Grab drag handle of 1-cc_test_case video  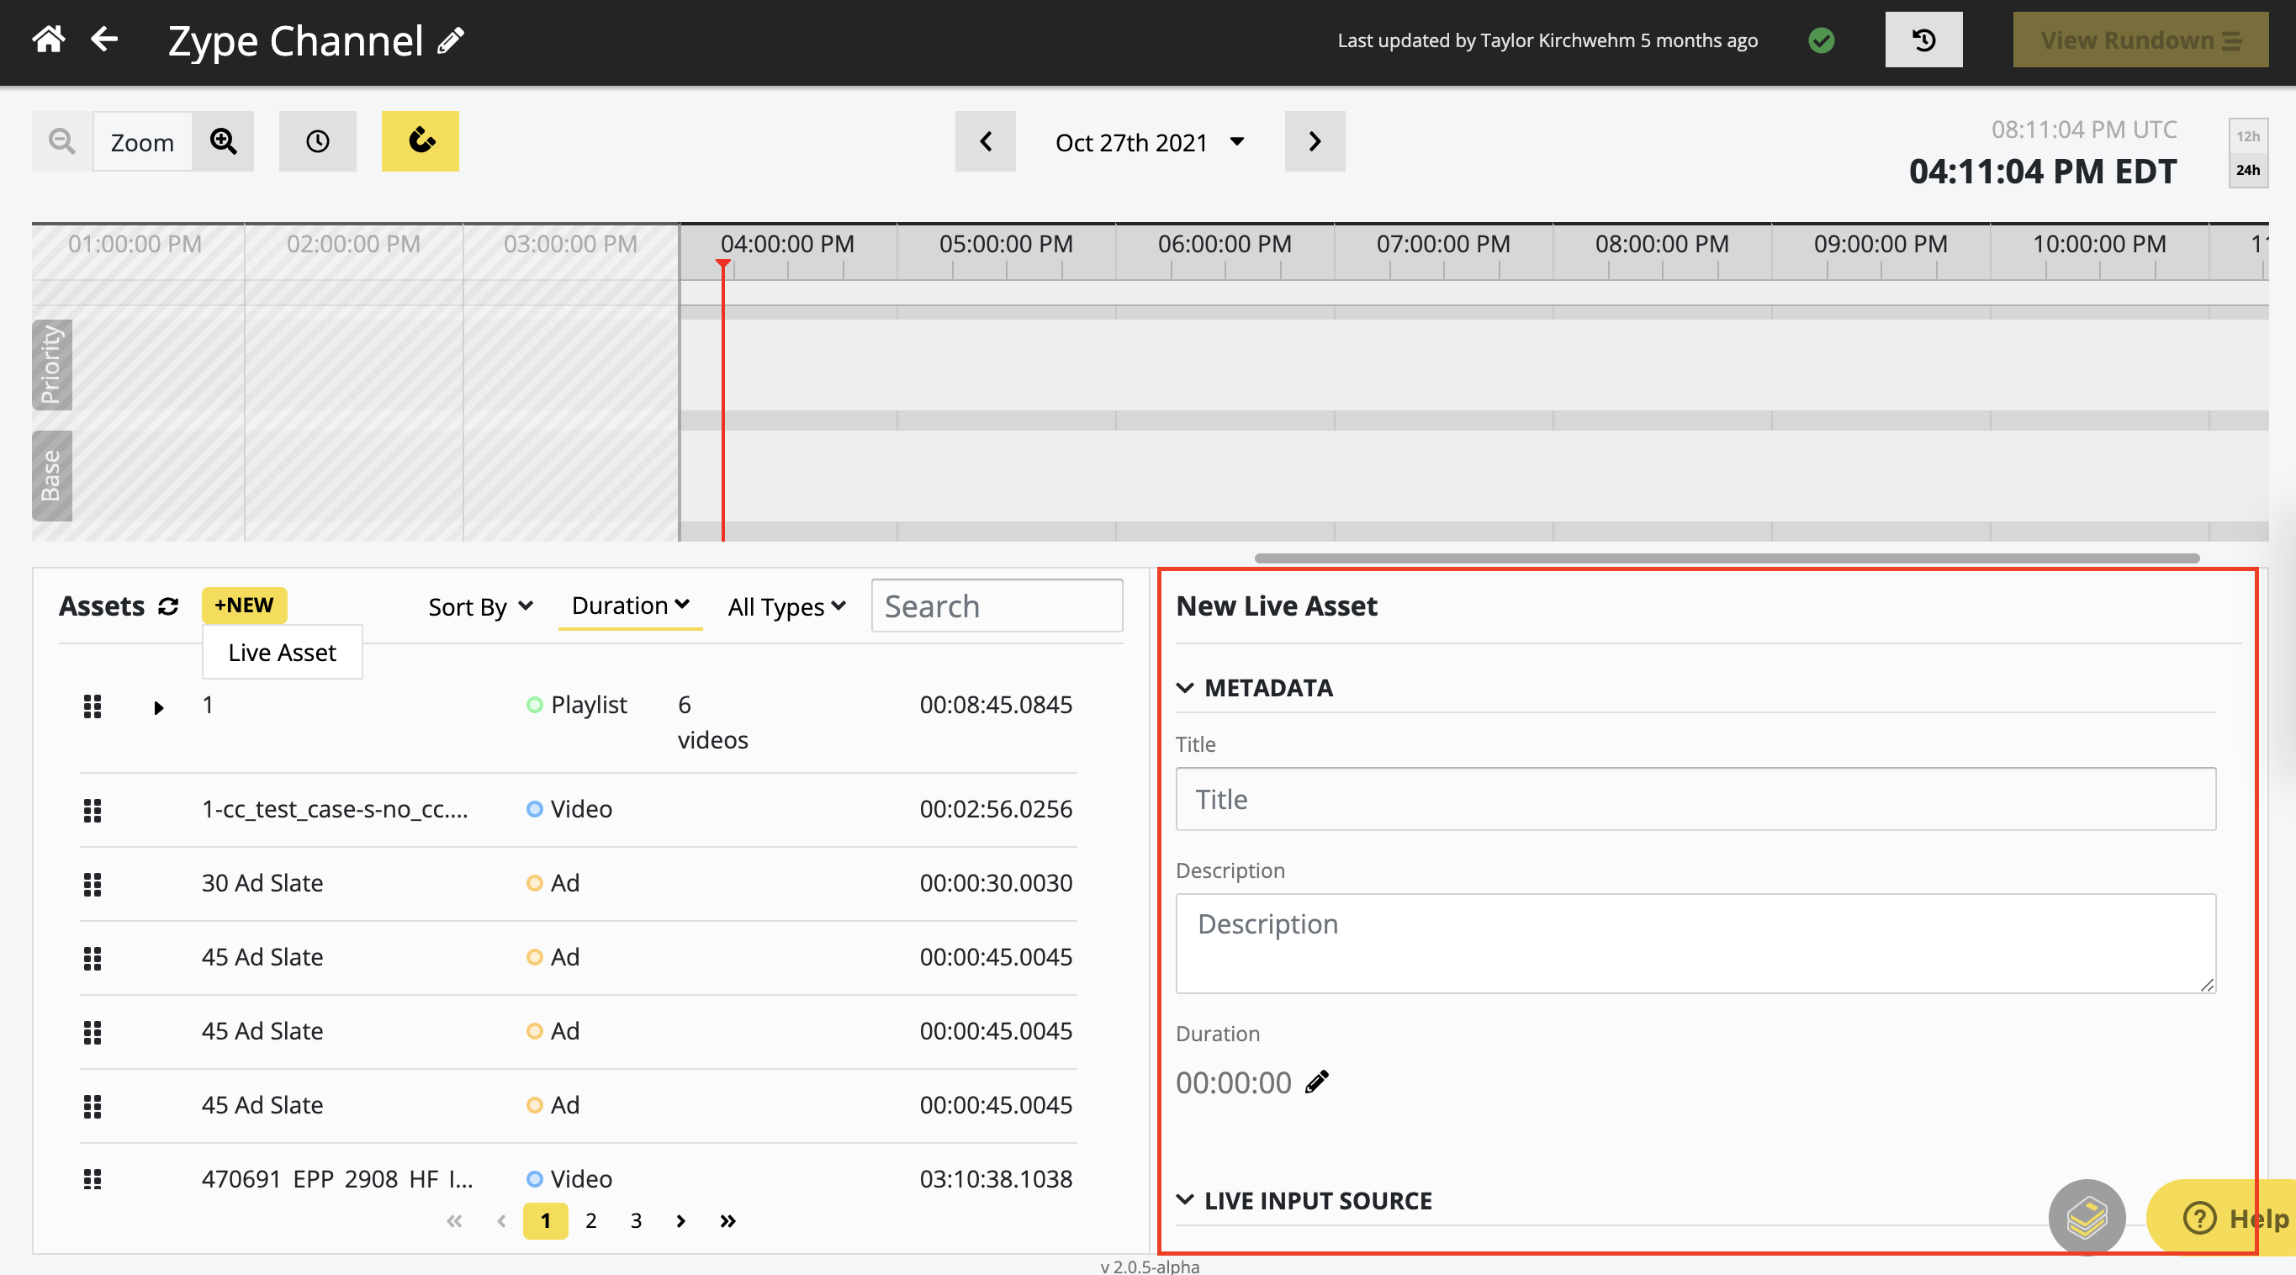point(92,810)
